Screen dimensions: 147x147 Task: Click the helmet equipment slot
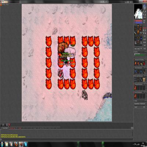[x=138, y=26]
